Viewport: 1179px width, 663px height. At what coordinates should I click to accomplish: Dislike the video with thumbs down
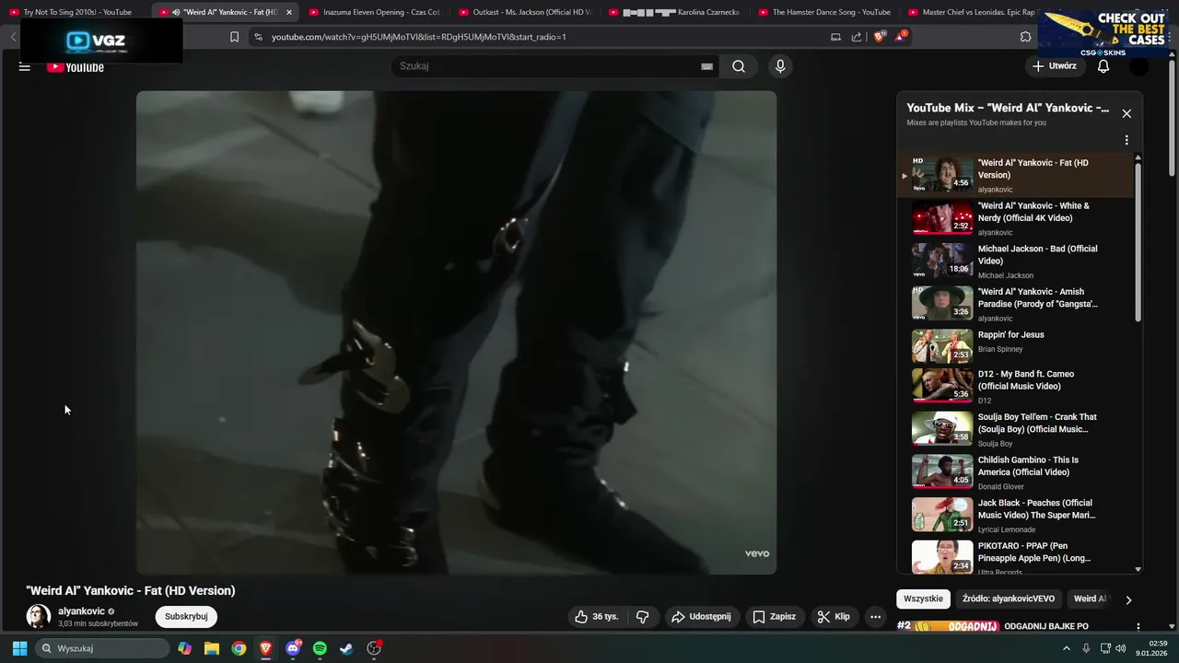click(x=643, y=617)
